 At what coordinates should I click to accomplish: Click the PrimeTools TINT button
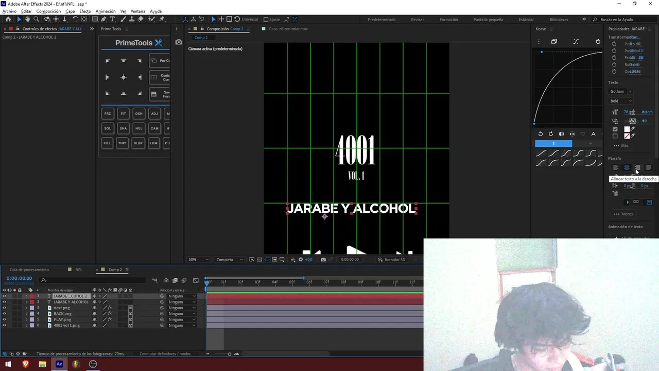(x=123, y=143)
